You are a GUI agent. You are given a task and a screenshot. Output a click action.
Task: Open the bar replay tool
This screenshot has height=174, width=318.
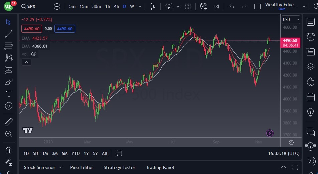point(216,6)
